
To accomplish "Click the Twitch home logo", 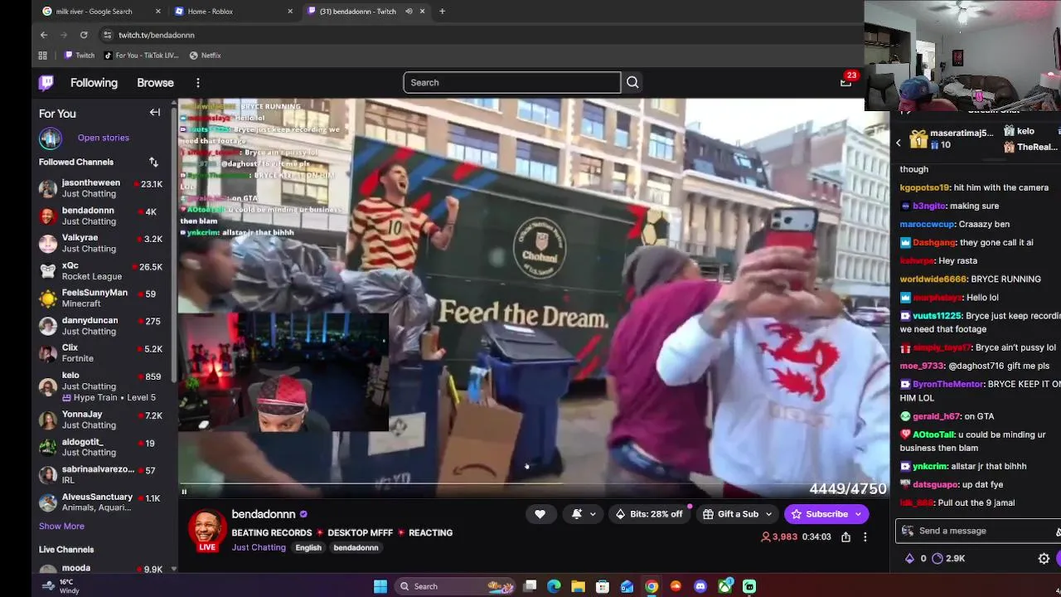I will 46,82.
